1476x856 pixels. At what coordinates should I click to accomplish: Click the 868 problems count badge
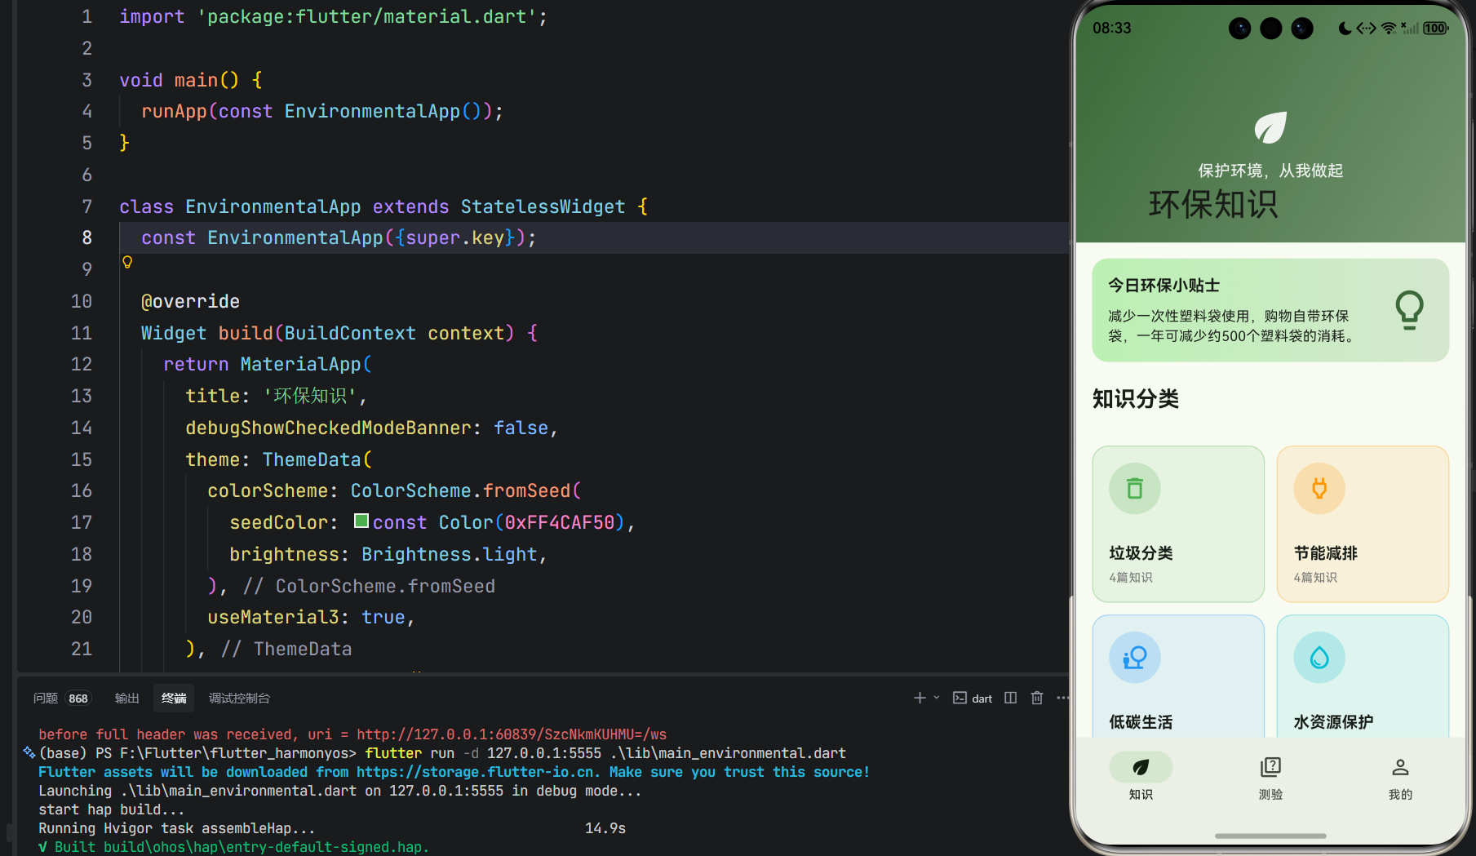(78, 699)
